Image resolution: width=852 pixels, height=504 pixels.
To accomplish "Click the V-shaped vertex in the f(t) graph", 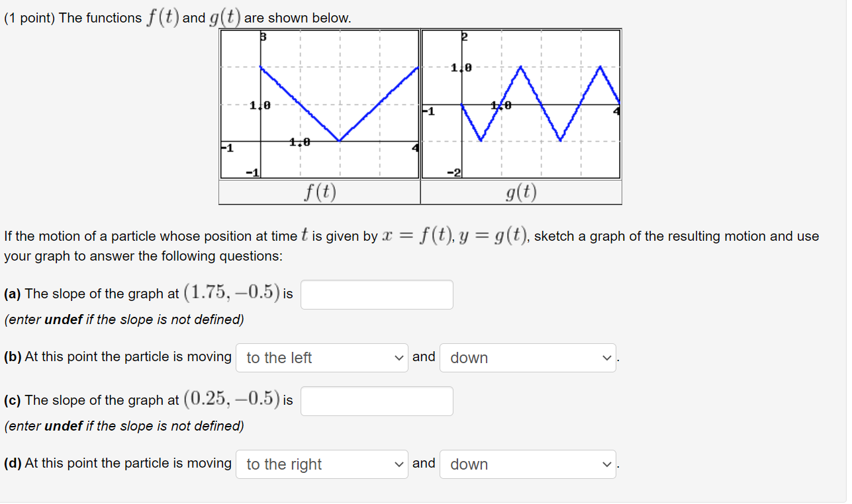I will [340, 140].
